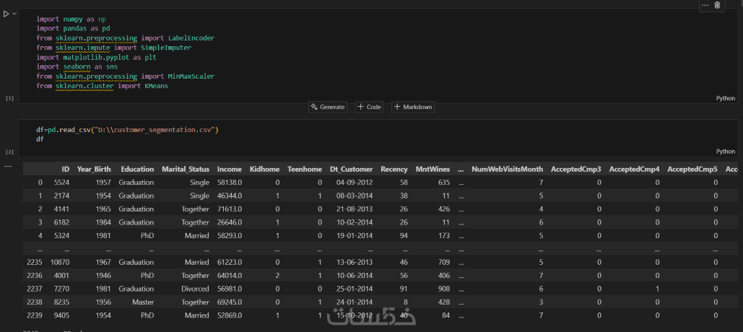Click the Marital_Status column header

(x=186, y=169)
